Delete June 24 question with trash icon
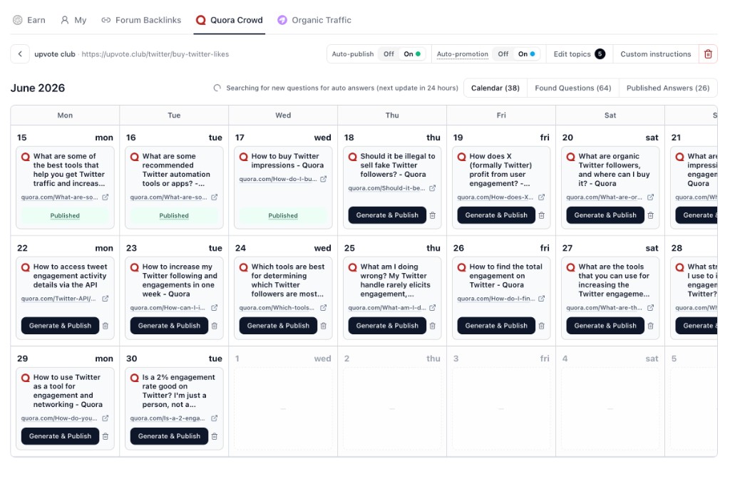Viewport: 730px width, 479px height. click(x=323, y=326)
